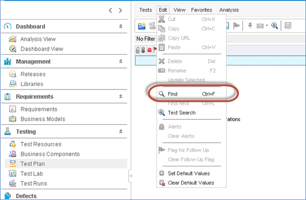Viewport: 306px width, 200px height.
Task: Go to Test Plan in sidebar
Action: point(33,164)
